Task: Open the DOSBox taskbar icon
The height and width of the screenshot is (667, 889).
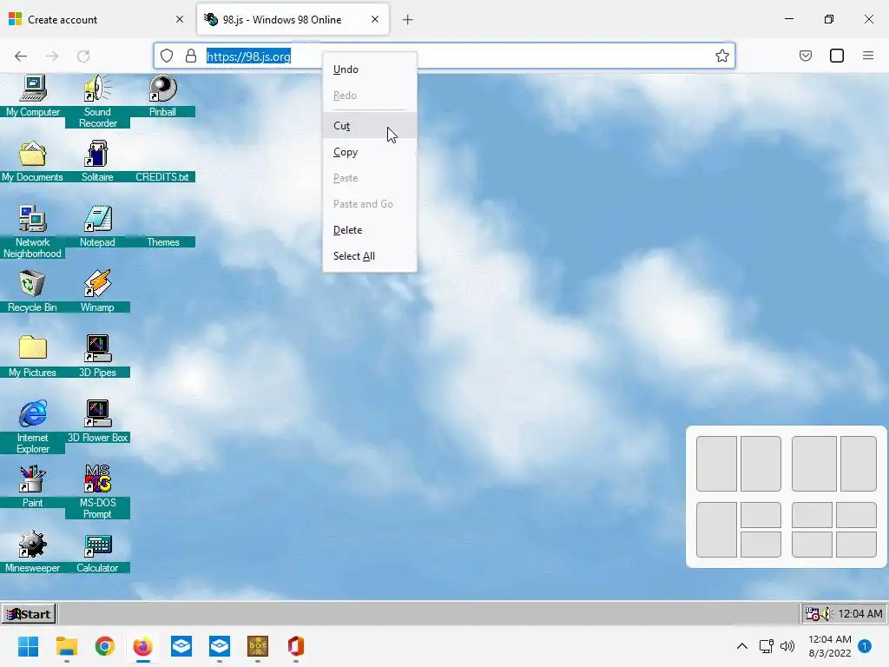Action: pyautogui.click(x=258, y=646)
